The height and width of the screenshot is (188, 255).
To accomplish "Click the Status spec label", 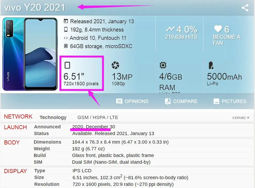I will [x=41, y=133].
